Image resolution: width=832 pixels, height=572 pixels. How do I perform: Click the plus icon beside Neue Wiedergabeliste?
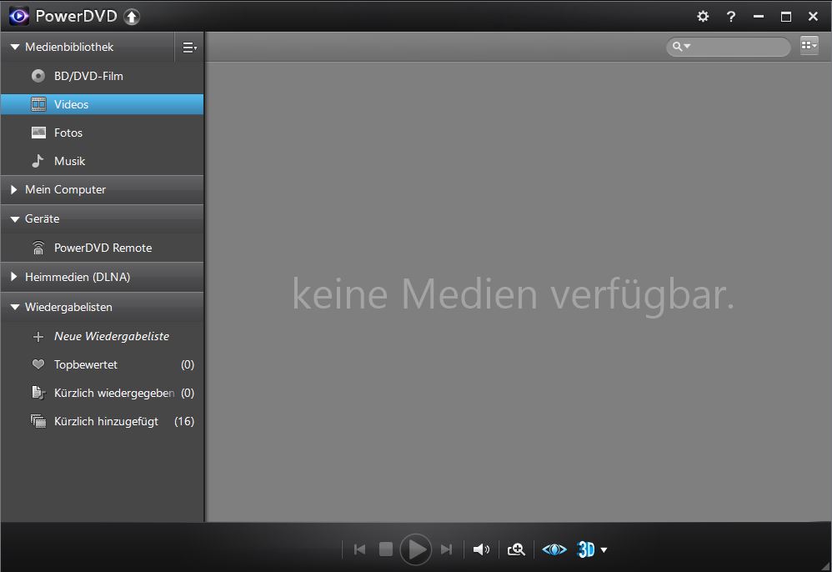click(38, 336)
